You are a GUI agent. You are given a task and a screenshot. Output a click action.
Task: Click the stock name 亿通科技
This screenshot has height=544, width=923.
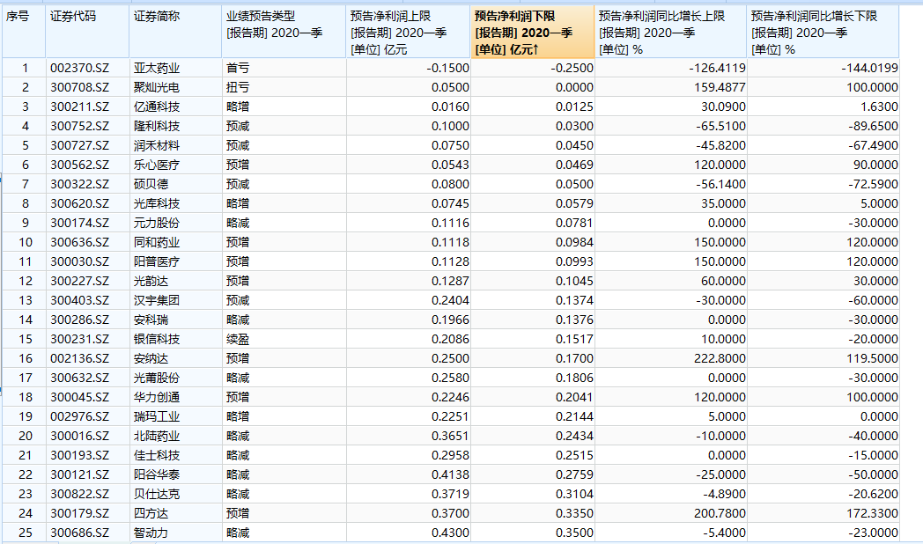pos(157,107)
